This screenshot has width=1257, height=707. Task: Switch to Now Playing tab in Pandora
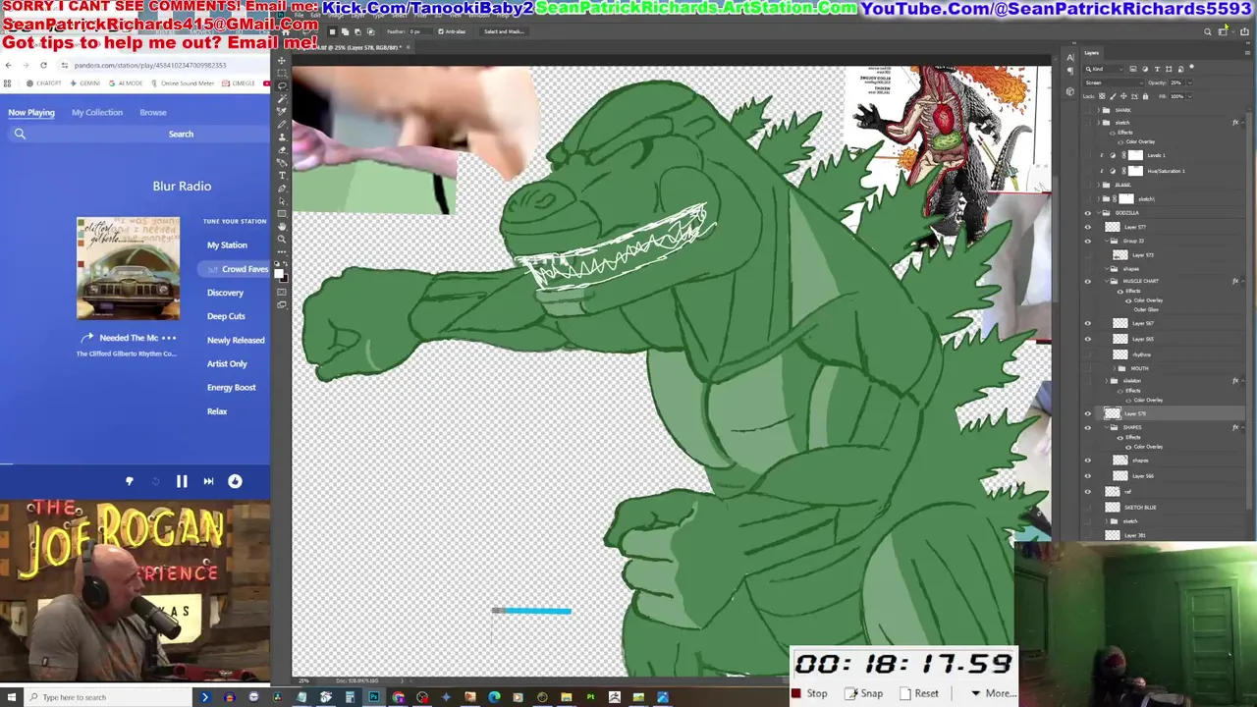[x=31, y=112]
